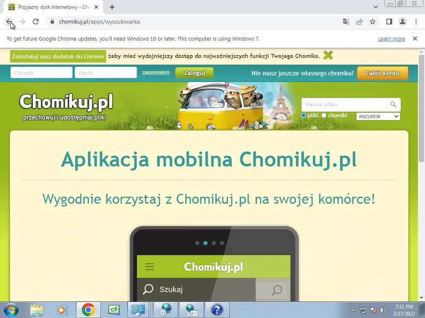Screen dimensions: 425x318
Task: Click the magnifier search button by Nazwa pliku
Action: click(393, 105)
